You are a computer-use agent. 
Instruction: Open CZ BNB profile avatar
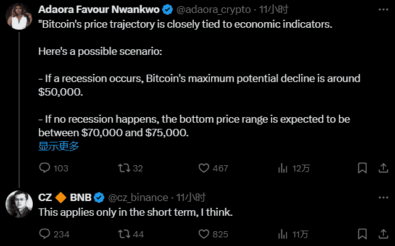tap(19, 204)
